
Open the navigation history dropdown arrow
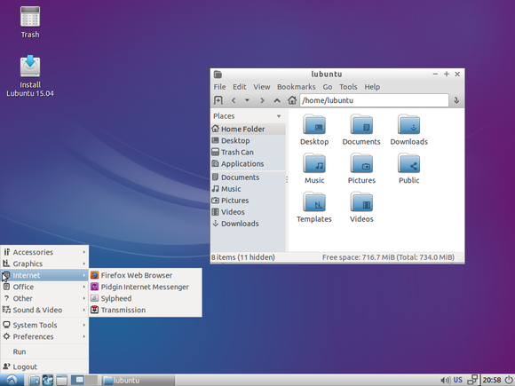coord(247,100)
